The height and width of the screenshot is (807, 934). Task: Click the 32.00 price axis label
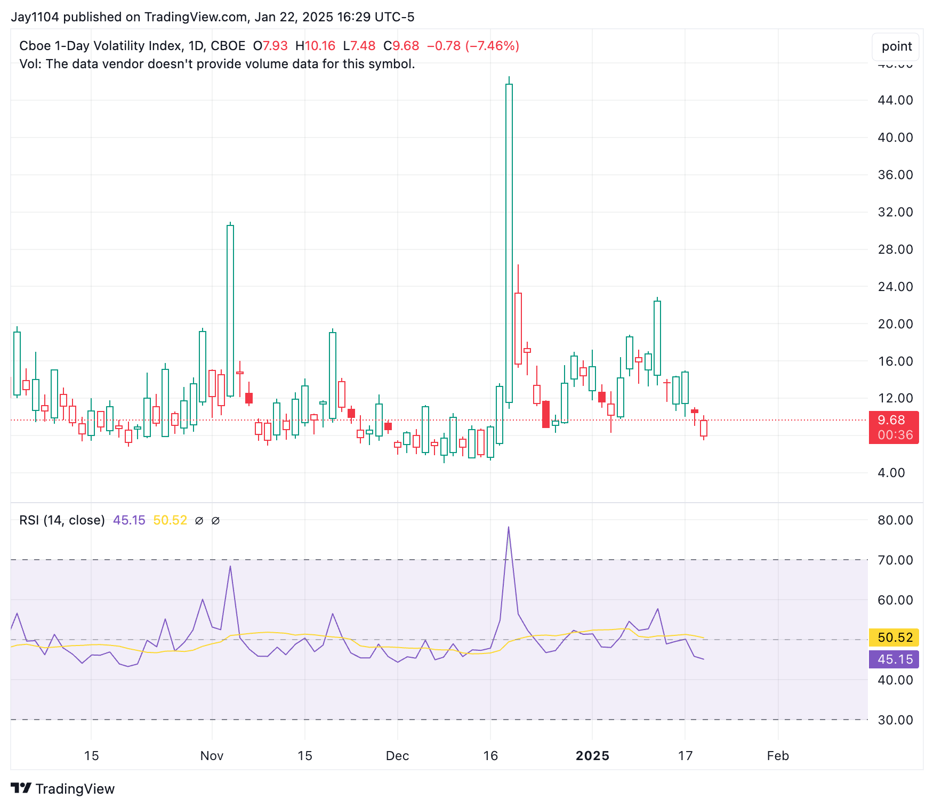tap(895, 212)
